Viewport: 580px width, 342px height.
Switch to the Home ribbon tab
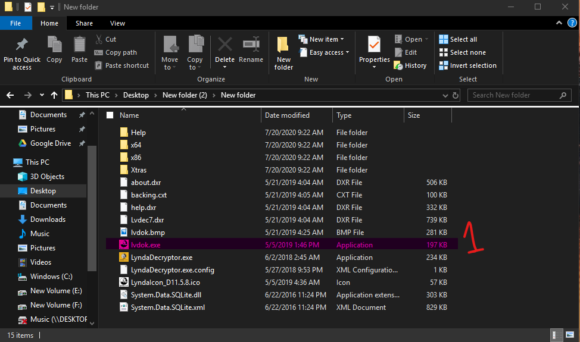49,23
